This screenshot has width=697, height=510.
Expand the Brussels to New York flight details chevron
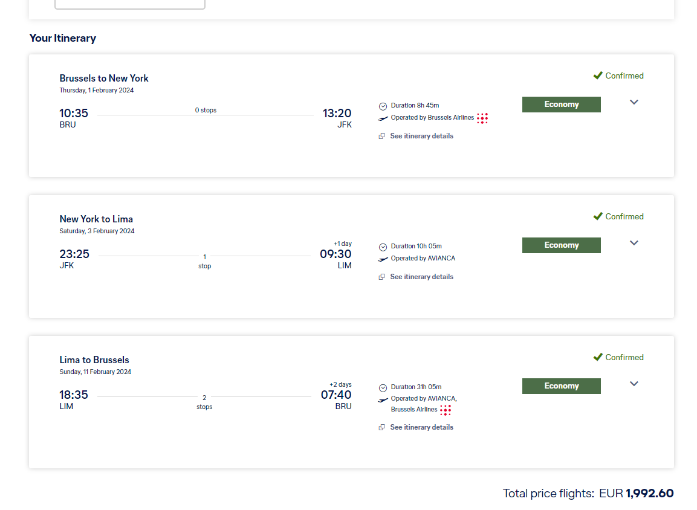tap(634, 102)
